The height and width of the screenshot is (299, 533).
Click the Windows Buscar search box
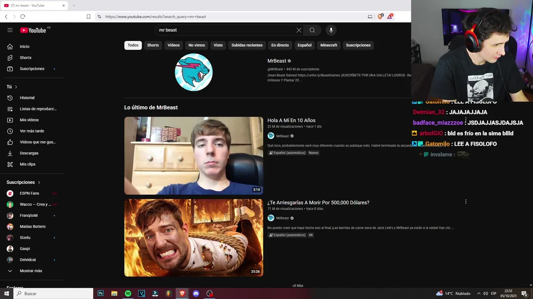tap(53, 293)
